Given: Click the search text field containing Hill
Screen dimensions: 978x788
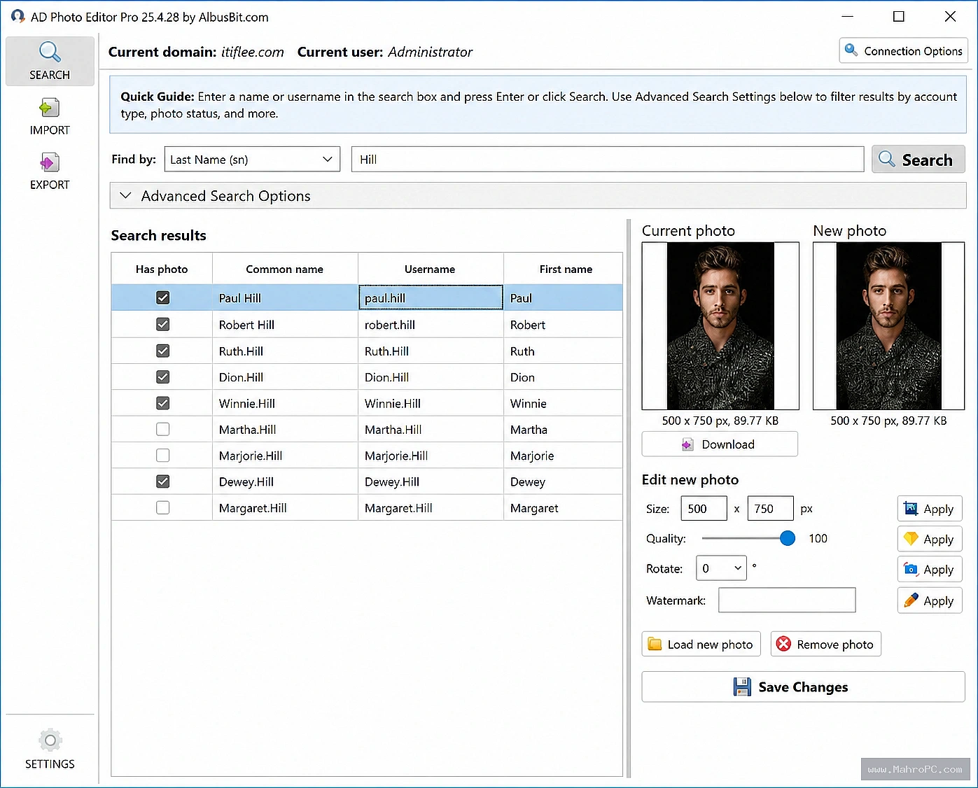Looking at the screenshot, I should [x=608, y=159].
